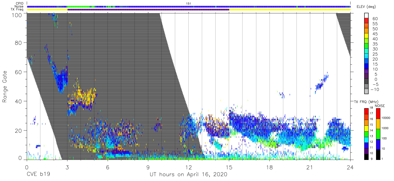The image size is (394, 181).
Task: Click the 100 tick on Range Gate axis
Action: point(17,15)
